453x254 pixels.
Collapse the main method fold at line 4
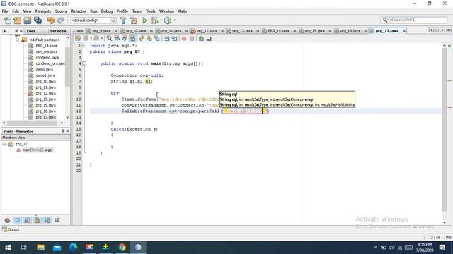point(84,64)
